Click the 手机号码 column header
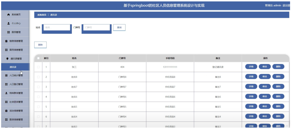 click(170, 58)
